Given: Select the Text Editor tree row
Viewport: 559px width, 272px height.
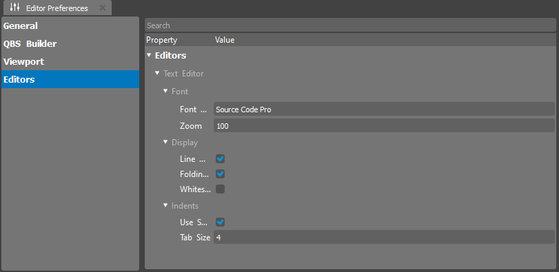Looking at the screenshot, I should [183, 74].
